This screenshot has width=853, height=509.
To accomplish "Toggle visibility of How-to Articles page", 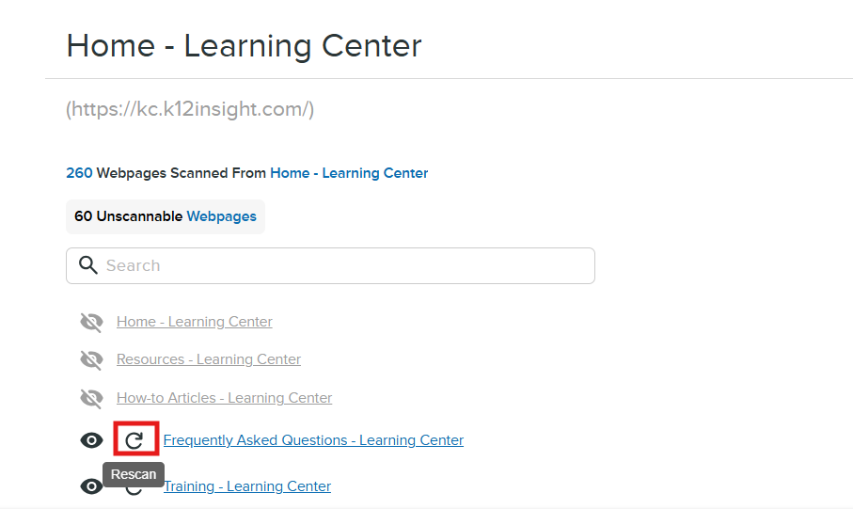I will (x=91, y=399).
